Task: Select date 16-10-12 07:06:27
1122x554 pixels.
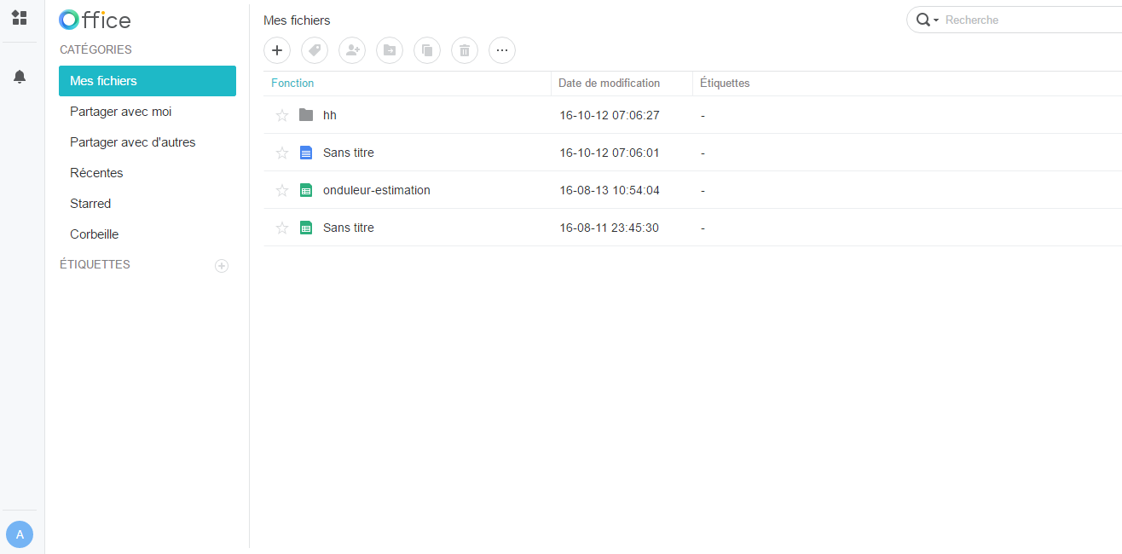Action: (610, 115)
